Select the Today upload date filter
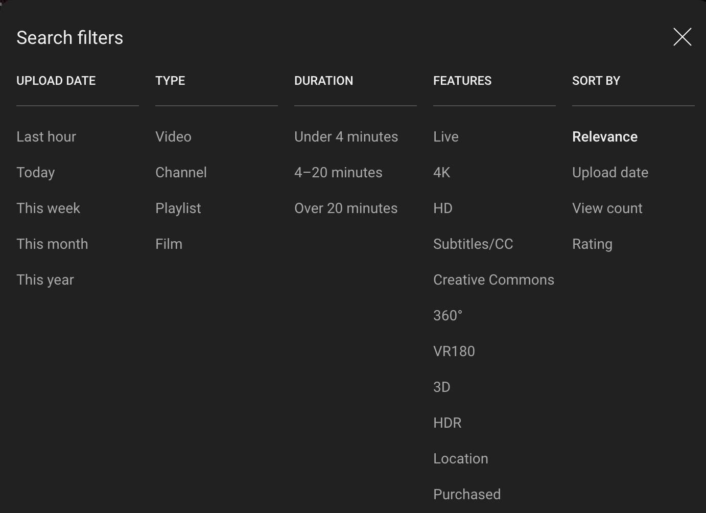This screenshot has height=513, width=706. coord(36,172)
